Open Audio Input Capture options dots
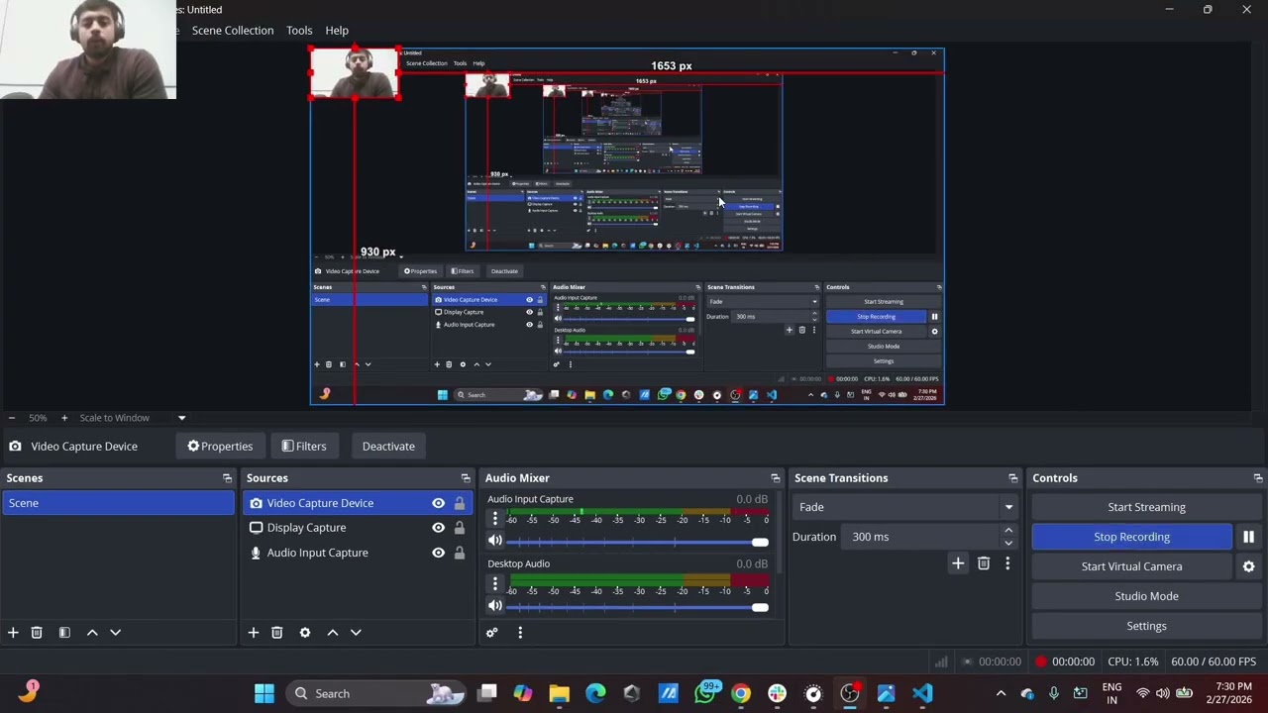Image resolution: width=1268 pixels, height=713 pixels. pos(494,519)
